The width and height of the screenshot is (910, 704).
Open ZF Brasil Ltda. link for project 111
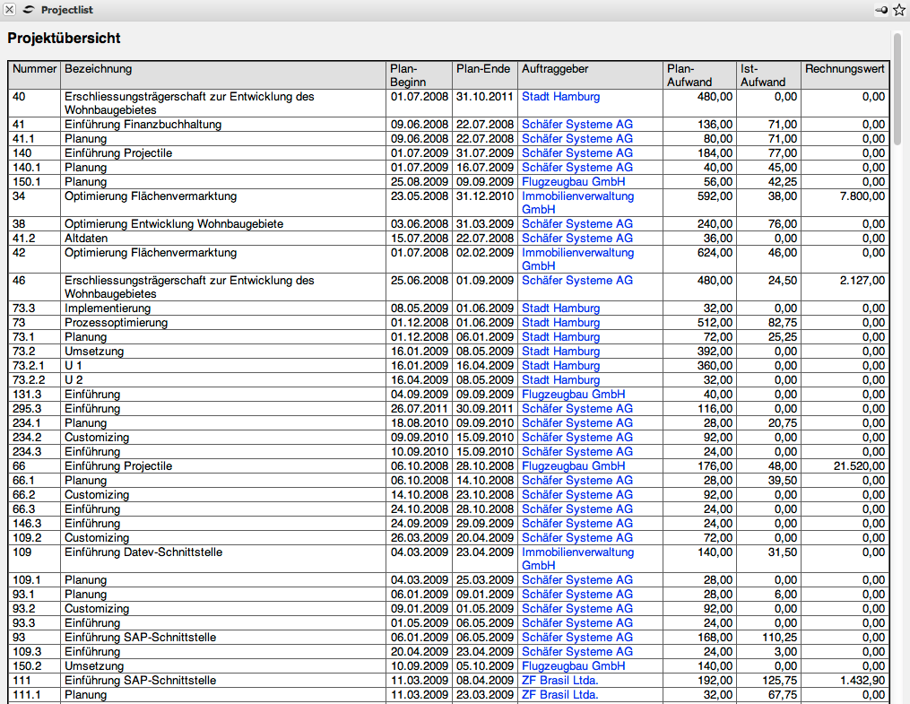pos(559,681)
